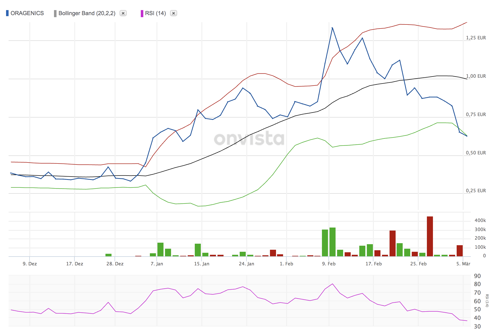Click the '9. Feb' date axis label
The width and height of the screenshot is (494, 335).
329,264
